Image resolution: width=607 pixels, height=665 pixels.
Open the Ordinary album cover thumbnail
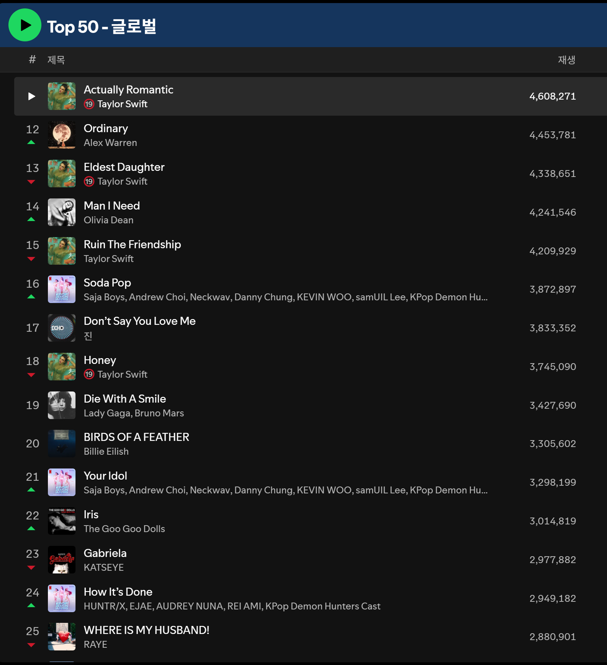coord(62,135)
